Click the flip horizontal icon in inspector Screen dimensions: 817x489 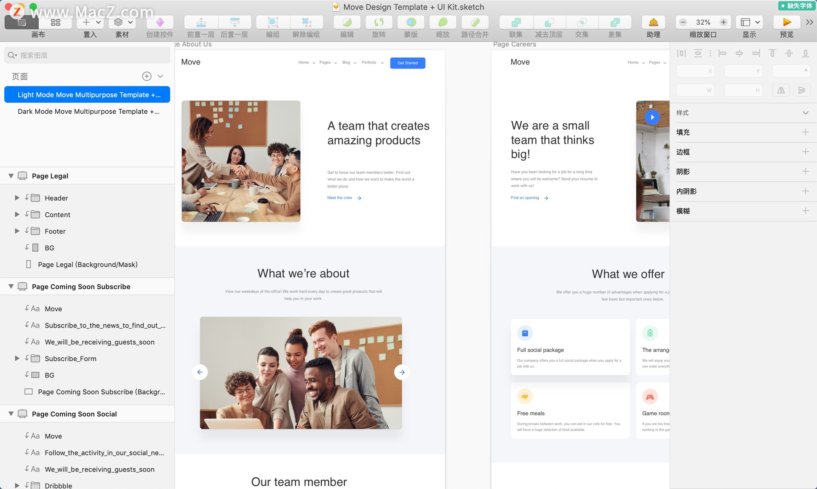(x=781, y=90)
